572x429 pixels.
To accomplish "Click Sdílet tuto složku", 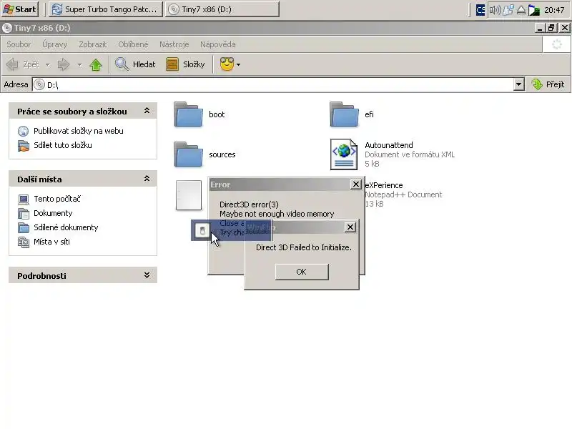I will click(63, 145).
